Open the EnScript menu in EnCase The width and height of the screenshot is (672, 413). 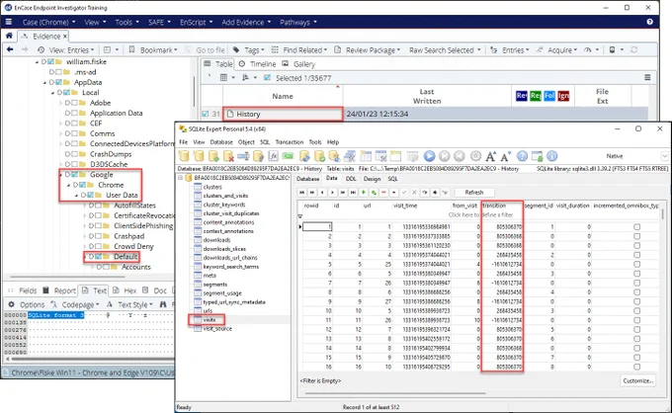pyautogui.click(x=197, y=22)
